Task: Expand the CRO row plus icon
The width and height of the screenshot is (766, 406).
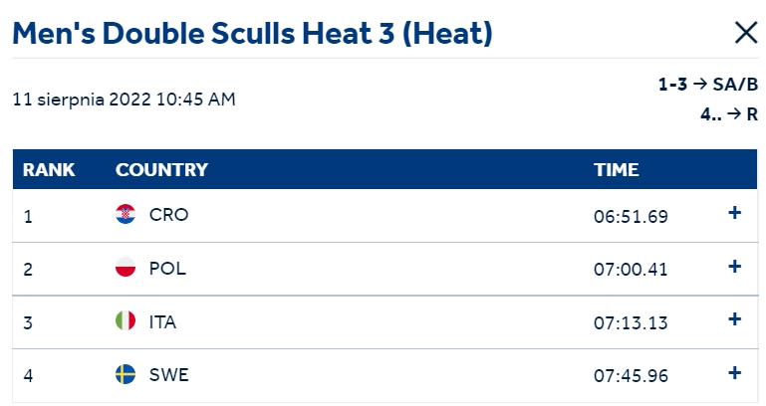Action: pyautogui.click(x=734, y=213)
